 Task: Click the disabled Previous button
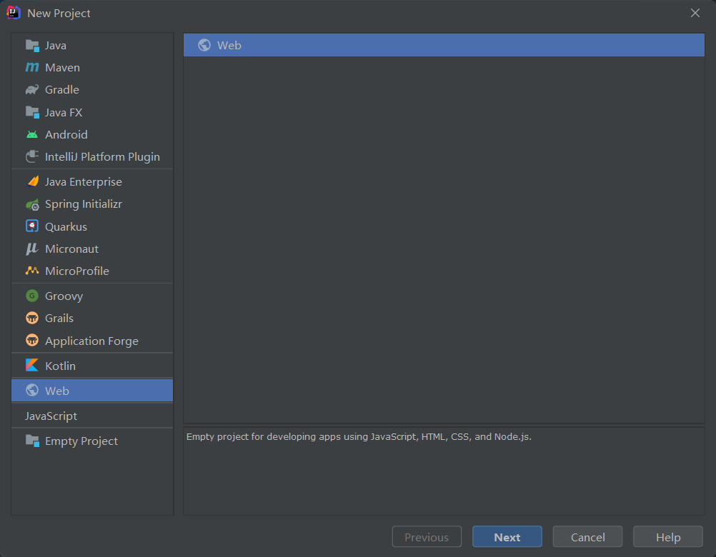click(x=427, y=536)
